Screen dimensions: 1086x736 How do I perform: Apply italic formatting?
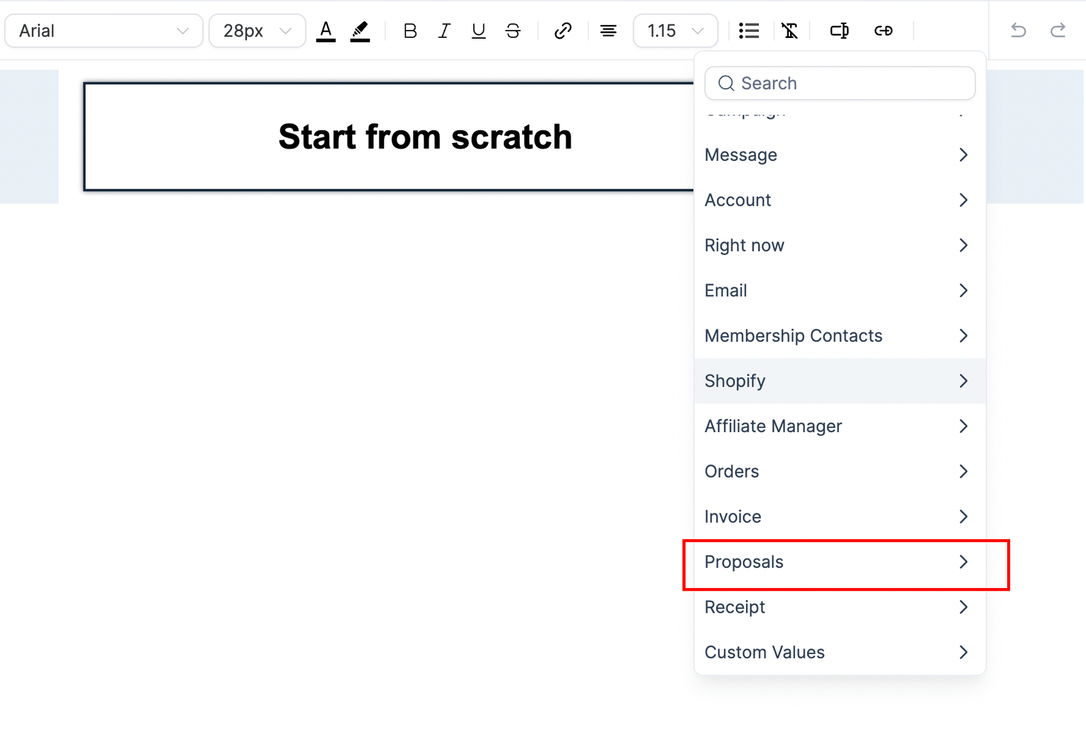pos(444,31)
